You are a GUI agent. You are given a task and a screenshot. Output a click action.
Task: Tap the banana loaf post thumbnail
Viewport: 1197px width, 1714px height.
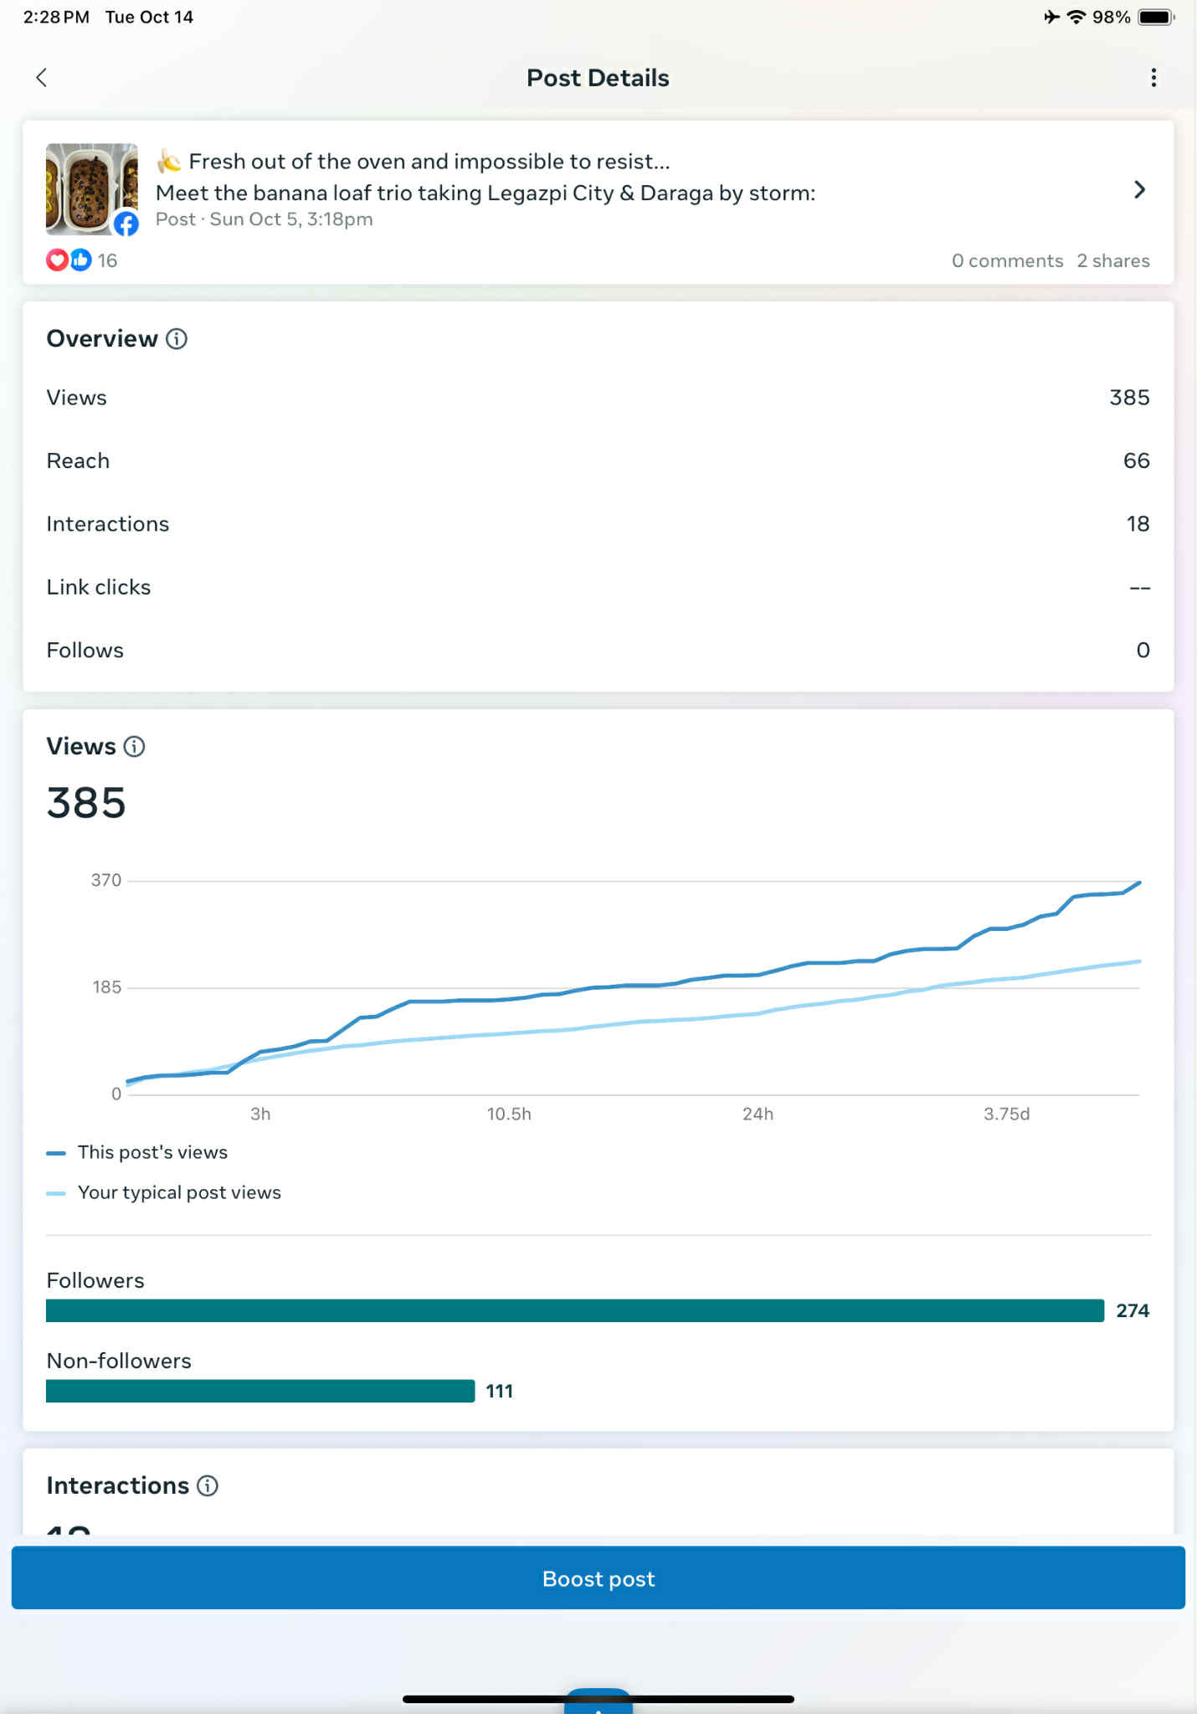[90, 188]
